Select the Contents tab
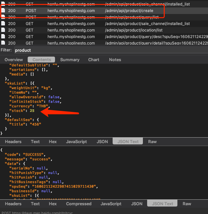208x214 pixels. [42, 60]
